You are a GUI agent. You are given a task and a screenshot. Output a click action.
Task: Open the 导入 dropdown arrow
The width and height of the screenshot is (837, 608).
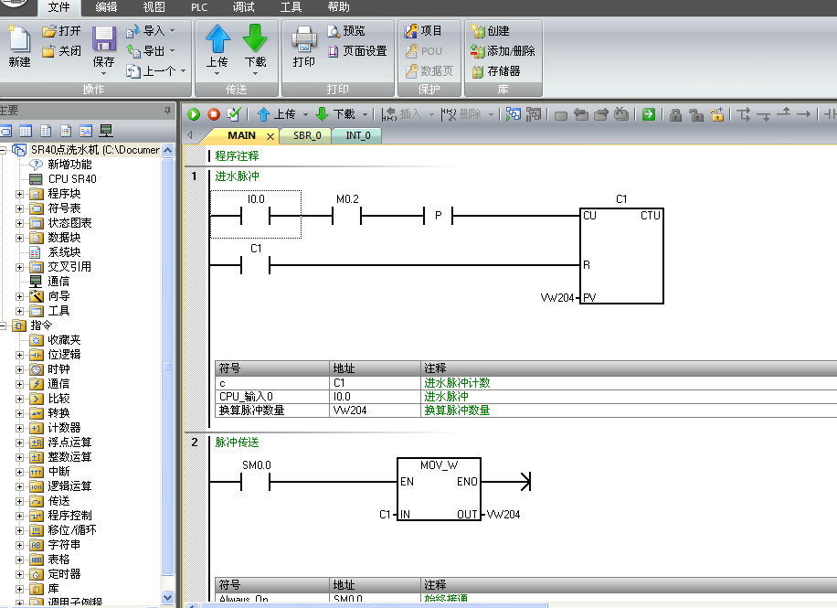pyautogui.click(x=173, y=31)
